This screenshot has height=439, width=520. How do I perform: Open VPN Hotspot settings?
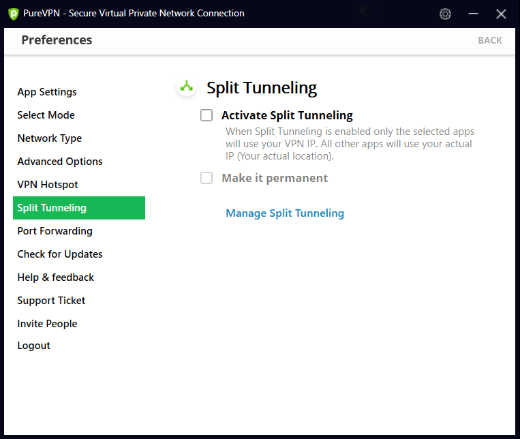click(48, 185)
